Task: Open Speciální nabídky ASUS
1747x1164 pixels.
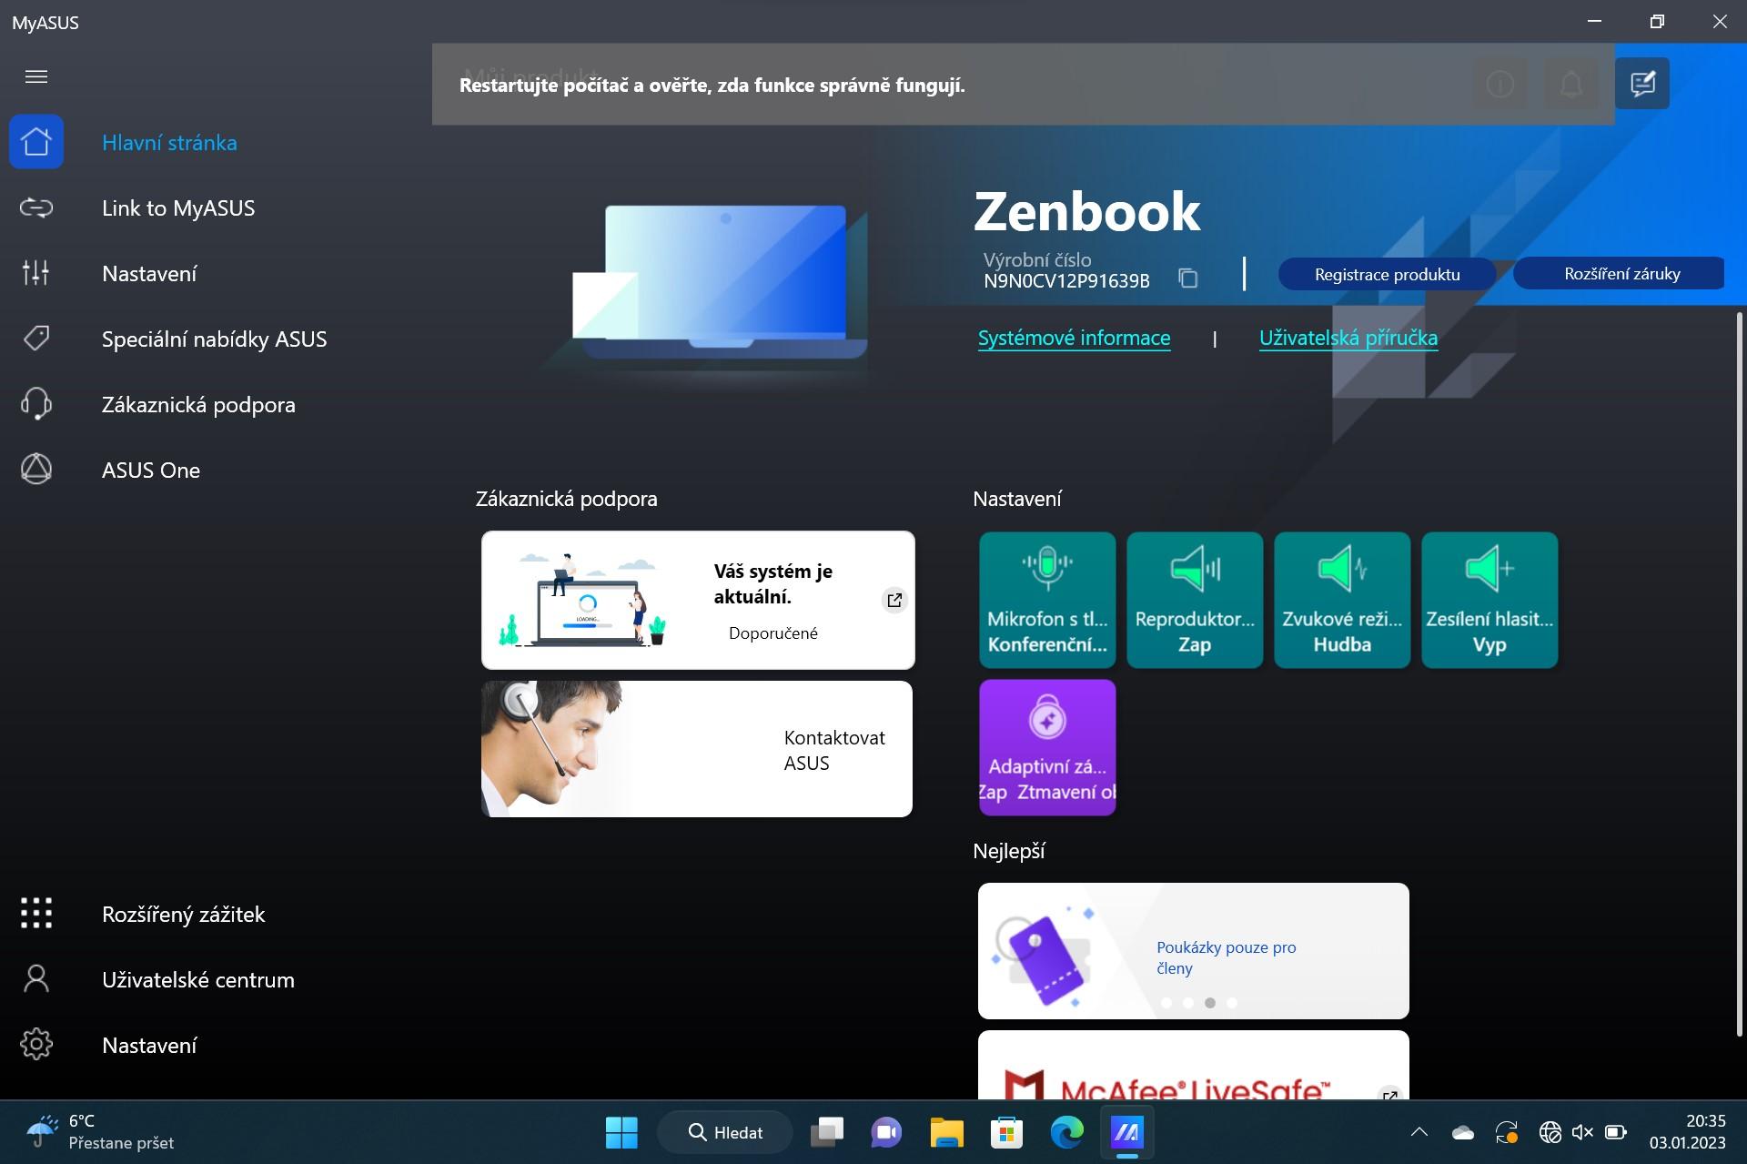Action: pos(214,339)
